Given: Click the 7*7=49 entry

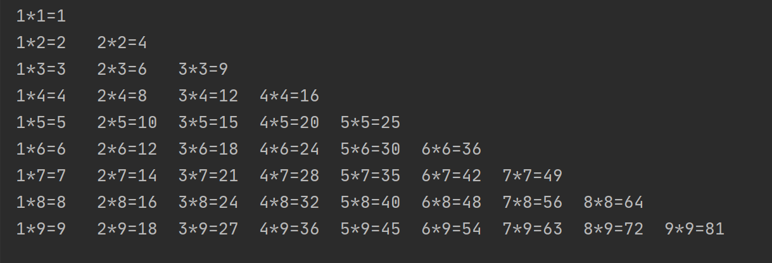Looking at the screenshot, I should pyautogui.click(x=533, y=176).
